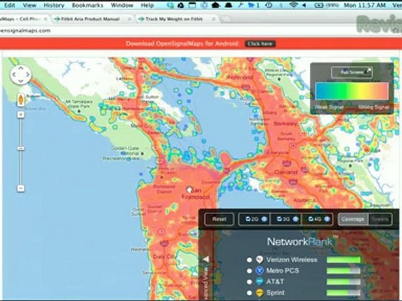402x301 pixels.
Task: Click the zoom slider handle
Action: (x=21, y=148)
